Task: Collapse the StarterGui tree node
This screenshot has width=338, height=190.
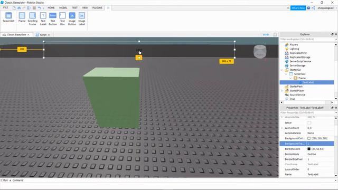Action: coord(281,70)
